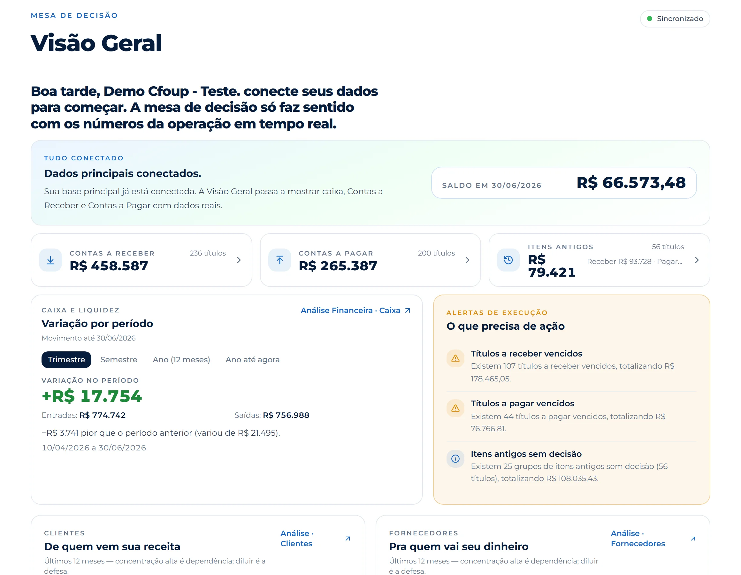Click the 200 títulos count
Screen dimensions: 741x575
click(436, 253)
